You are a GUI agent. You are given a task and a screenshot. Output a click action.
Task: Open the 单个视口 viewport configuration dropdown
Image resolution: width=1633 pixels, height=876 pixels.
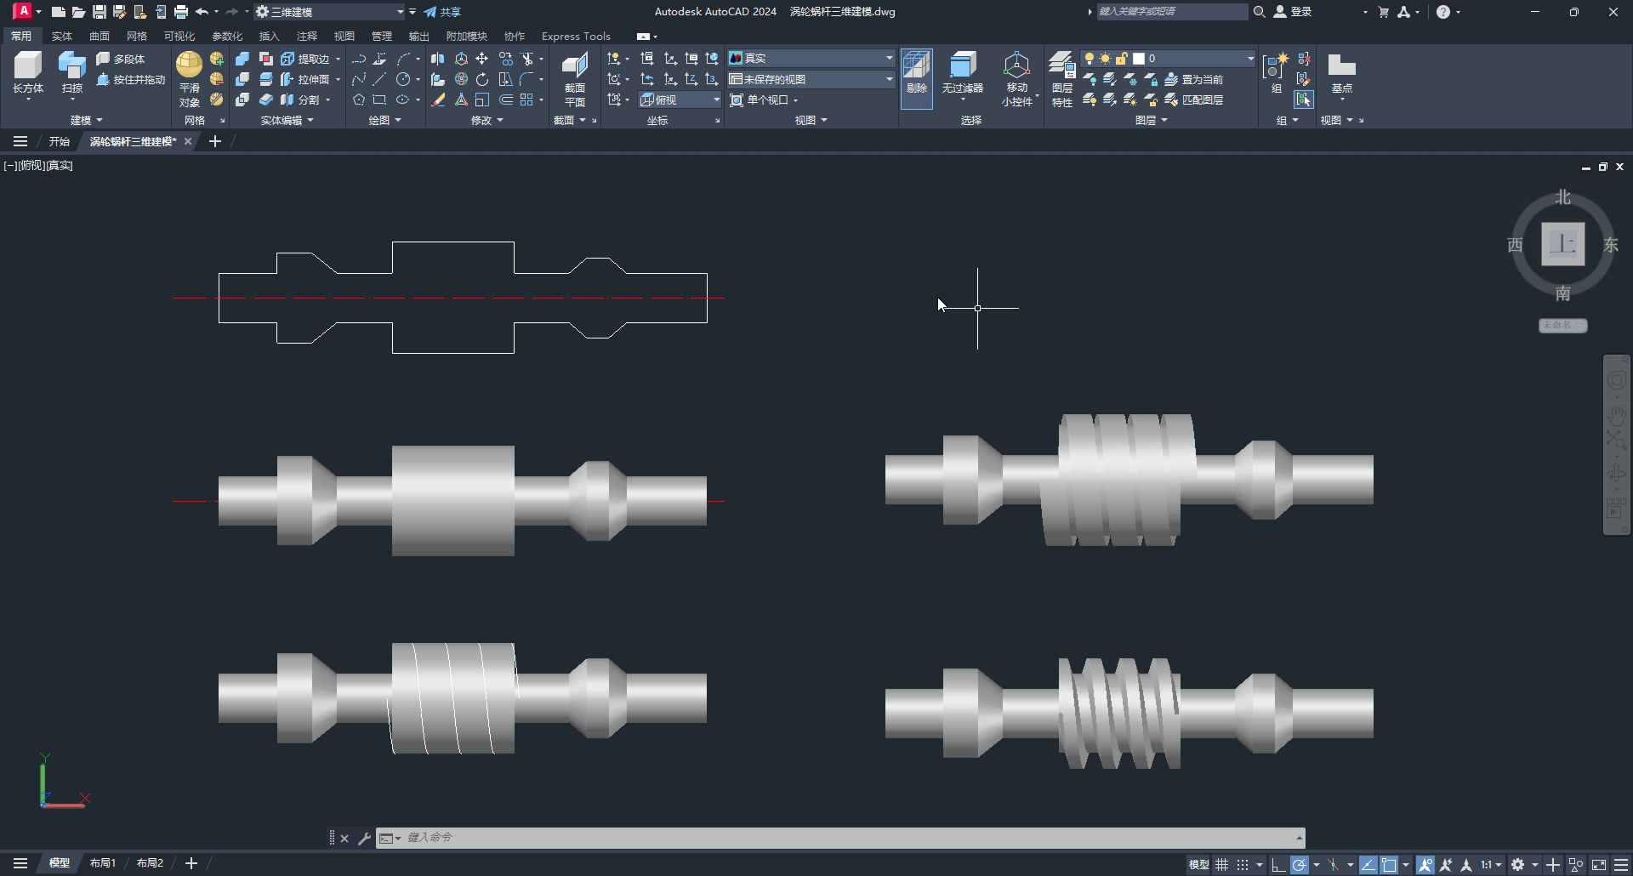765,100
